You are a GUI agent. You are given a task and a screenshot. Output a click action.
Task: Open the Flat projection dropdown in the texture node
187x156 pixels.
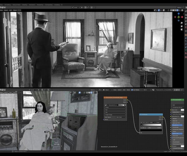coord(115,110)
